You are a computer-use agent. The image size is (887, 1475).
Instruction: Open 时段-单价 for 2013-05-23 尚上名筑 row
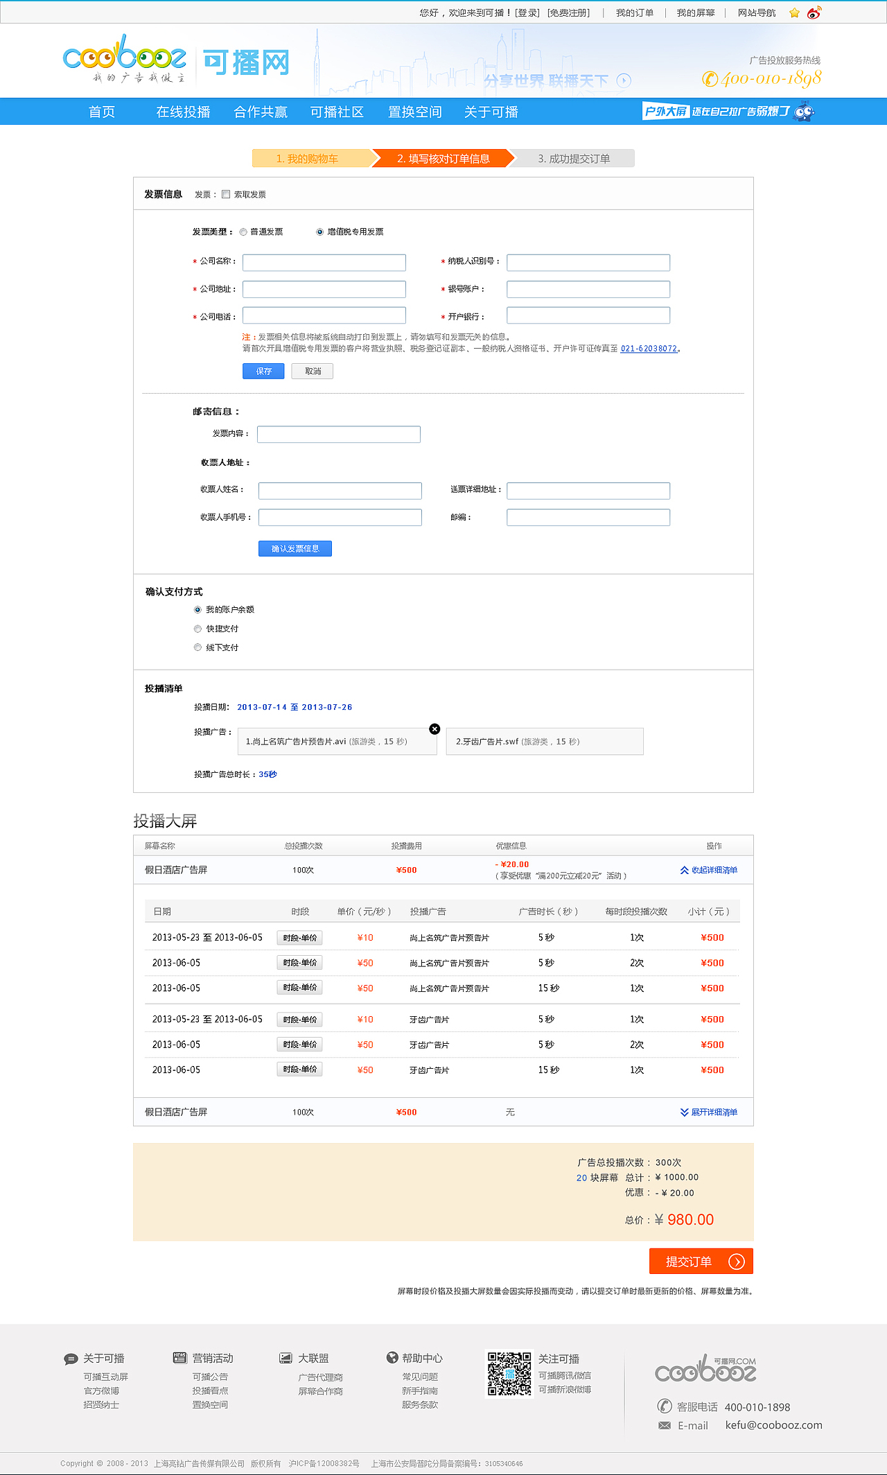[x=299, y=938]
